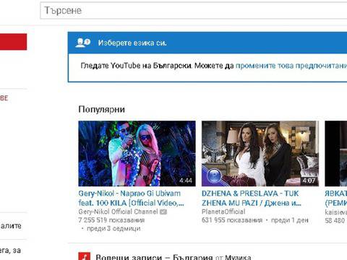The height and width of the screenshot is (260, 347).
Task: Click the 'Популярни' section heading
Action: [x=102, y=109]
